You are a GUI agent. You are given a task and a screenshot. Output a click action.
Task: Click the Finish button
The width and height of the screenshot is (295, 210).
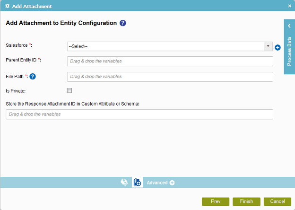click(246, 201)
